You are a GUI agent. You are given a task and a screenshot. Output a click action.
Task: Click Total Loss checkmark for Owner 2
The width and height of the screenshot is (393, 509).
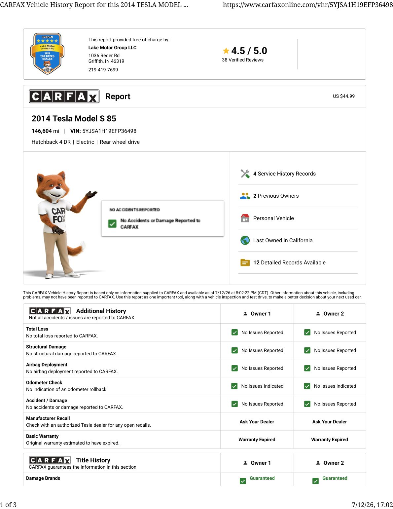tap(307, 333)
